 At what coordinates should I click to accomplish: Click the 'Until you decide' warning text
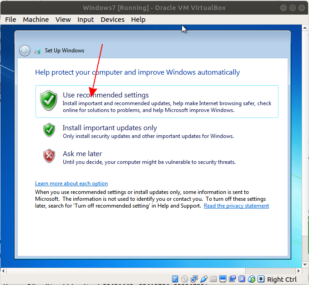(149, 162)
